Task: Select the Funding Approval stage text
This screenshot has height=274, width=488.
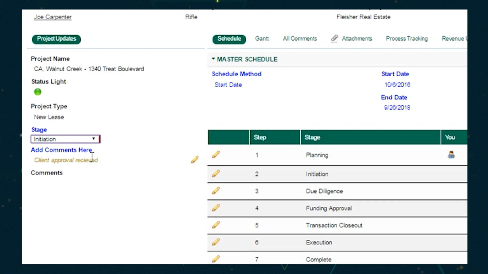Action: click(329, 208)
